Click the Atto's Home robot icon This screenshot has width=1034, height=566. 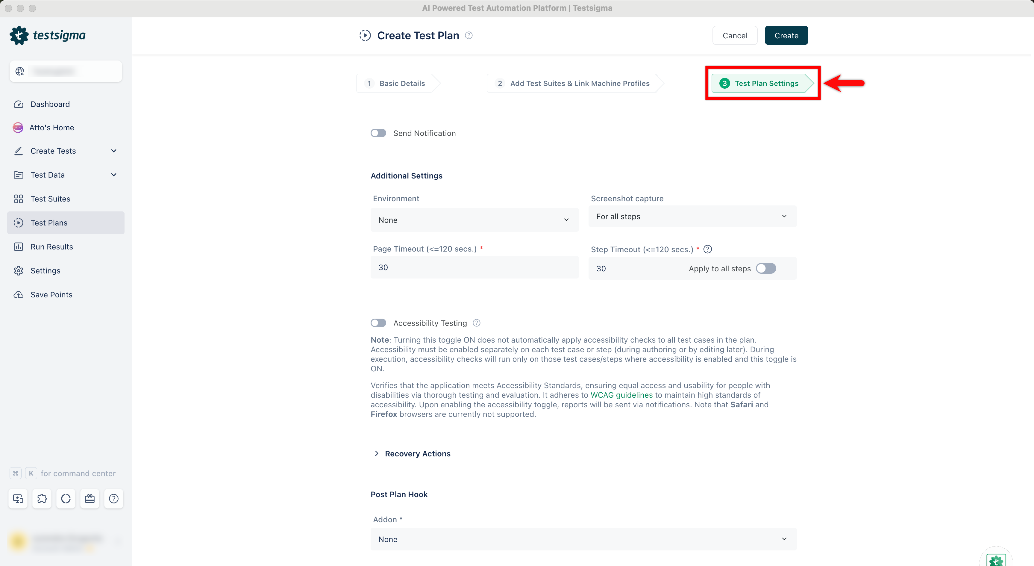18,128
